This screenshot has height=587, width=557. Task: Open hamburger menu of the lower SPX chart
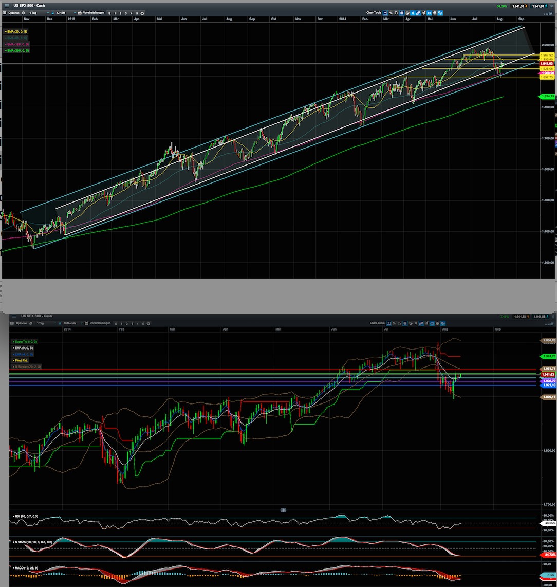(x=14, y=316)
